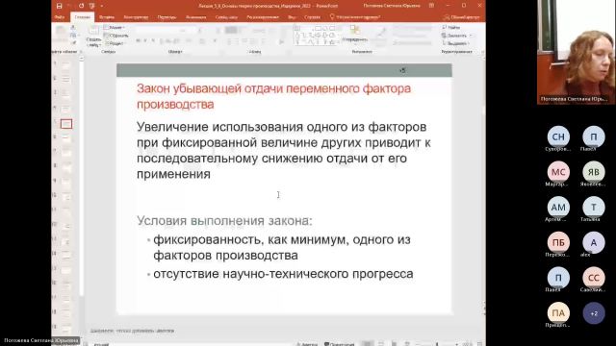Click the ПА participant avatar
Screen dimensions: 616x346
pos(558,313)
